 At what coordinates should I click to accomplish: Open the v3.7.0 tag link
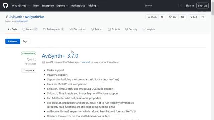tap(31, 60)
